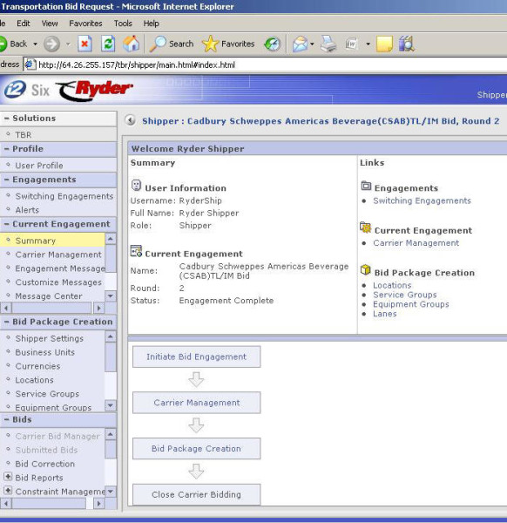Click the Mail envelope toolbar icon

(300, 44)
